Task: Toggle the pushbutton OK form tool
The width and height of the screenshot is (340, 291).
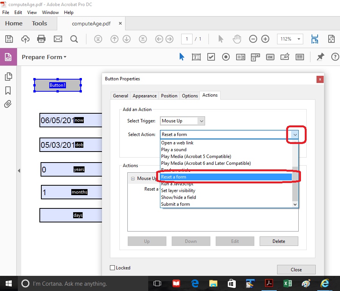Action: point(270,57)
